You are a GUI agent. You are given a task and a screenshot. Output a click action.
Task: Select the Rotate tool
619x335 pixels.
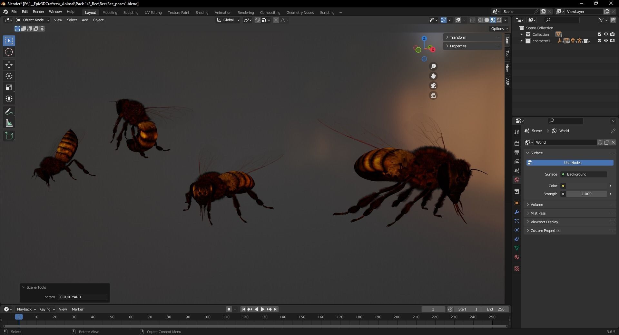point(9,76)
